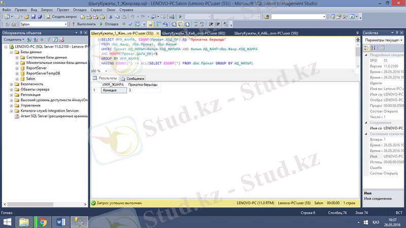Open the Запрос menu

[x=47, y=10]
